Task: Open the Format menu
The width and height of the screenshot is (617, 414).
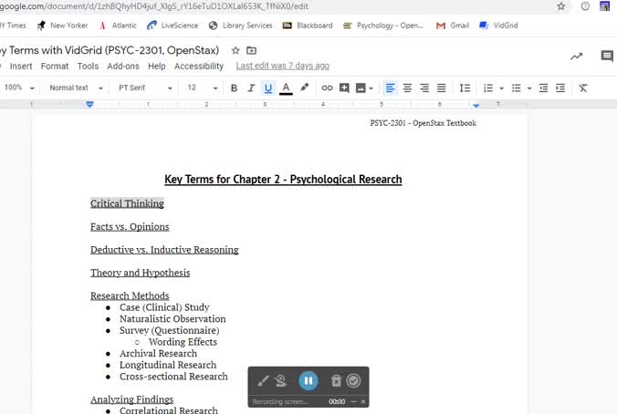Action: point(55,66)
